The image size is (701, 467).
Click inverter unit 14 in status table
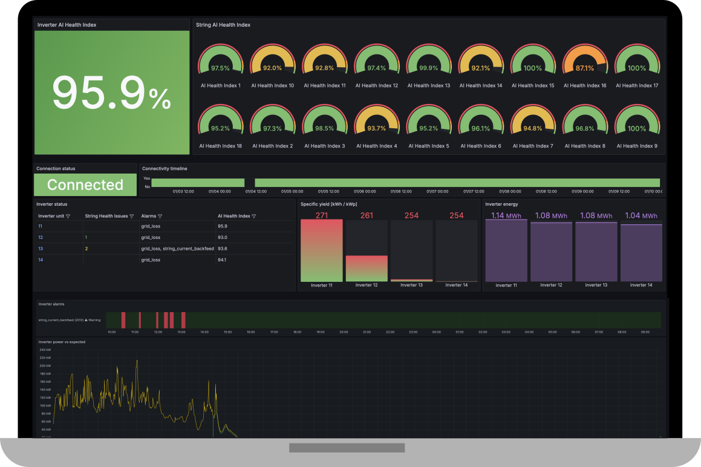point(41,260)
